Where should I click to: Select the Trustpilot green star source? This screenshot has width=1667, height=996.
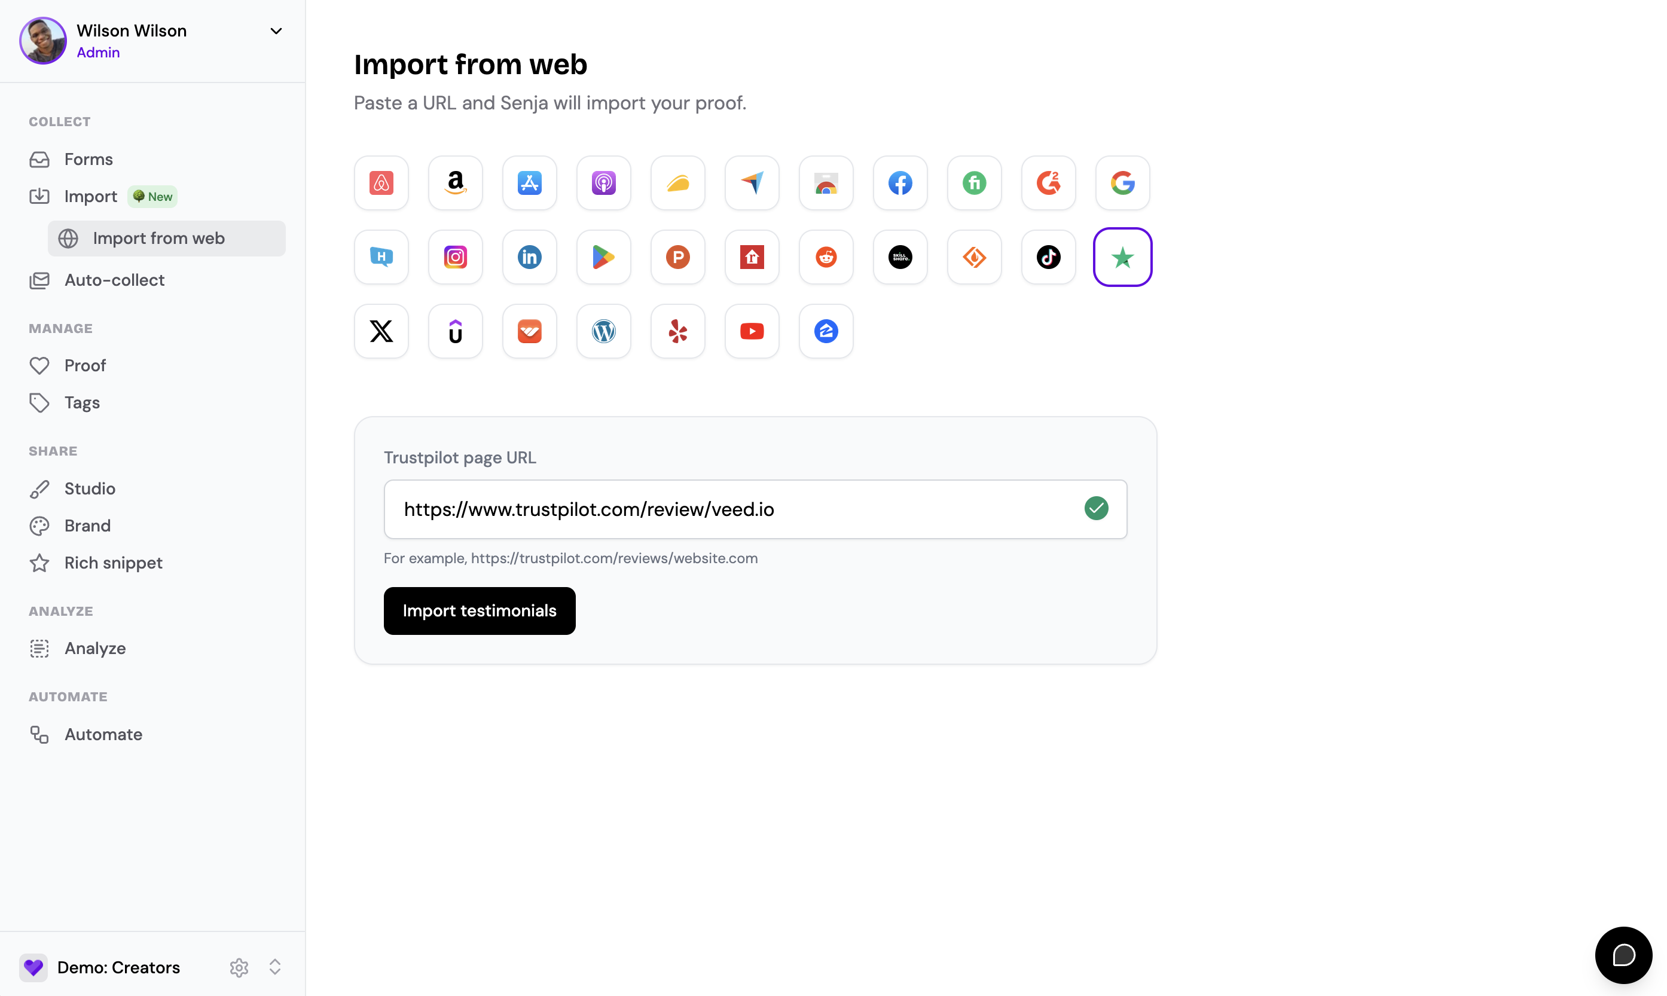pyautogui.click(x=1122, y=257)
